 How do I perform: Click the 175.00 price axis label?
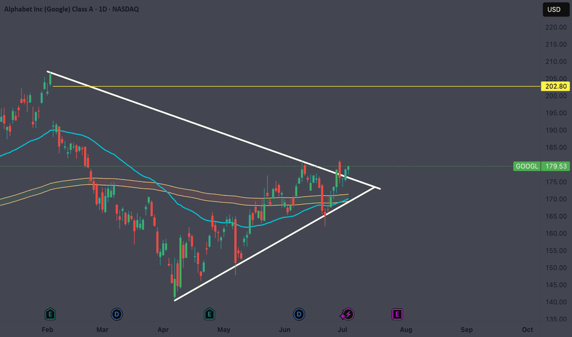pos(556,182)
